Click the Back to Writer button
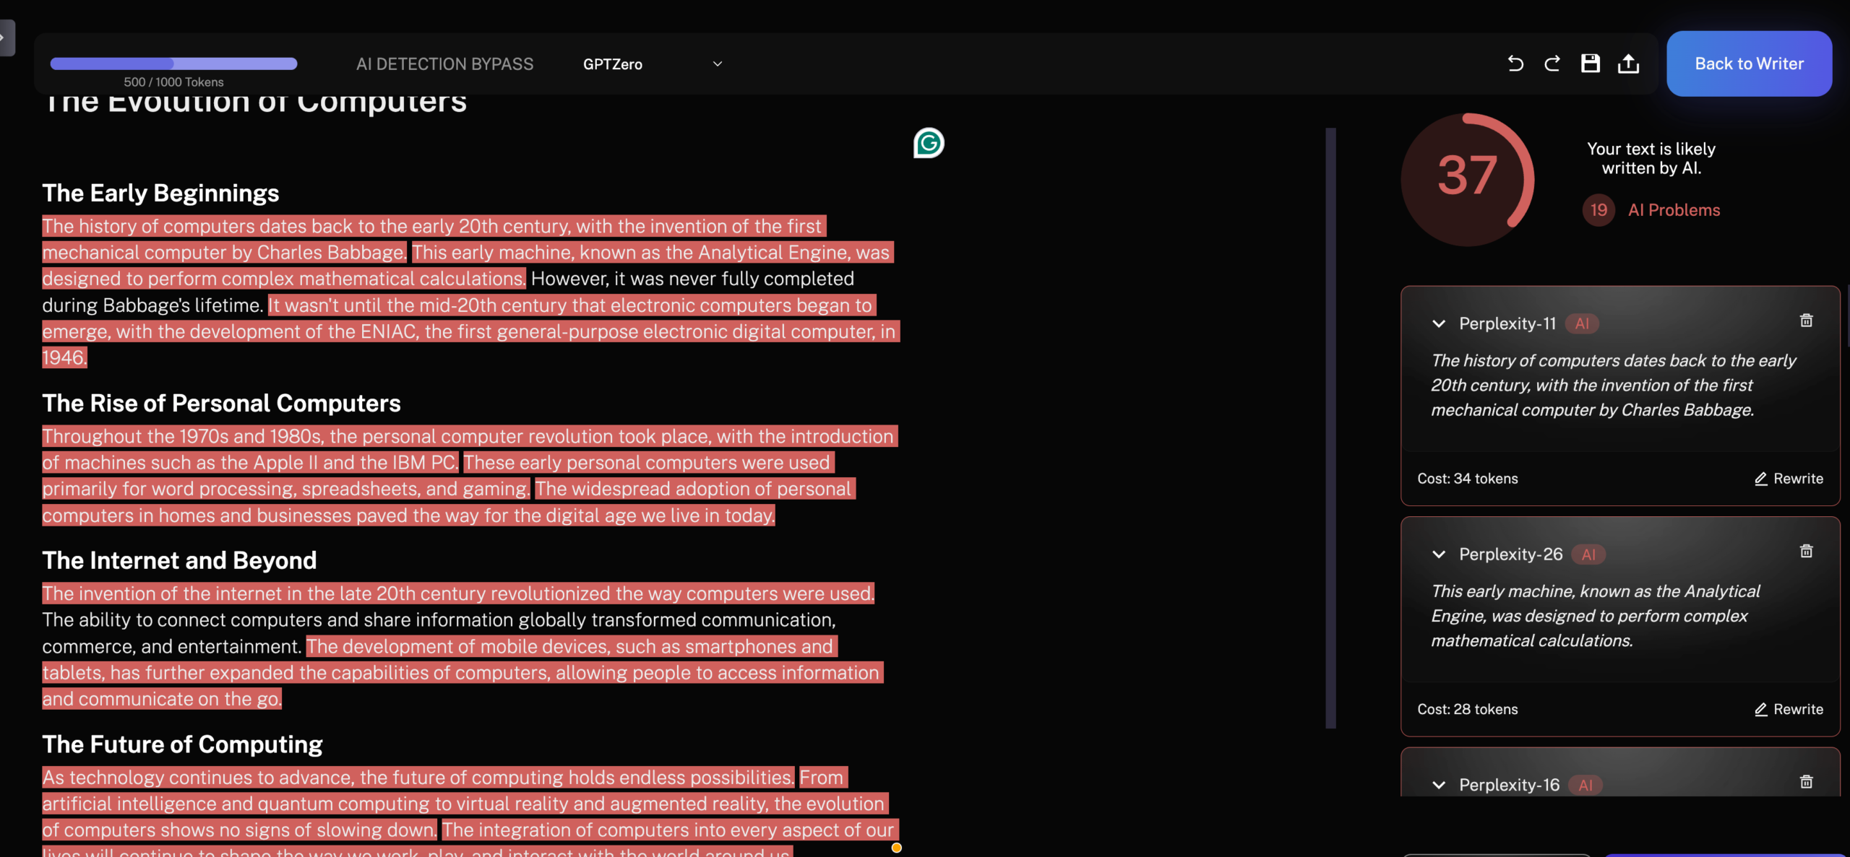1850x857 pixels. pos(1749,64)
